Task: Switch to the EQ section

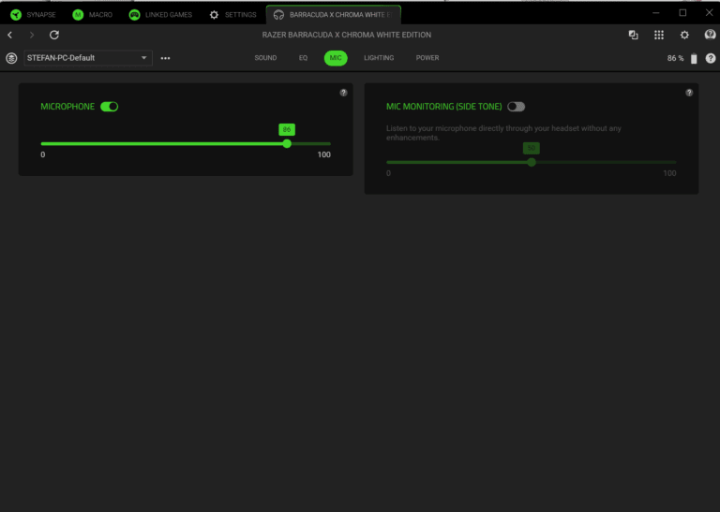Action: (303, 58)
